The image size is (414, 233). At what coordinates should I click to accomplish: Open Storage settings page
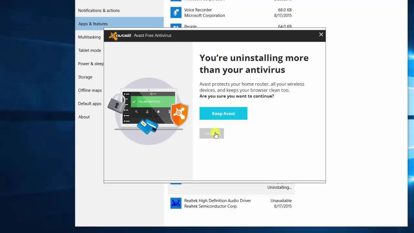click(x=85, y=77)
